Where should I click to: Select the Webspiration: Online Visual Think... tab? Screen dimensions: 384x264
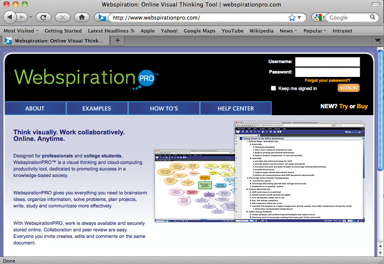(x=56, y=41)
